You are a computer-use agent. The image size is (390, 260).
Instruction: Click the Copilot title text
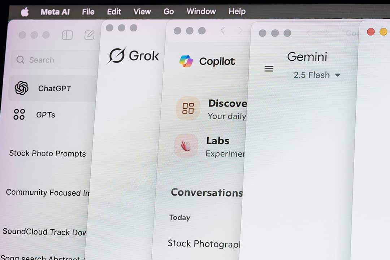217,61
